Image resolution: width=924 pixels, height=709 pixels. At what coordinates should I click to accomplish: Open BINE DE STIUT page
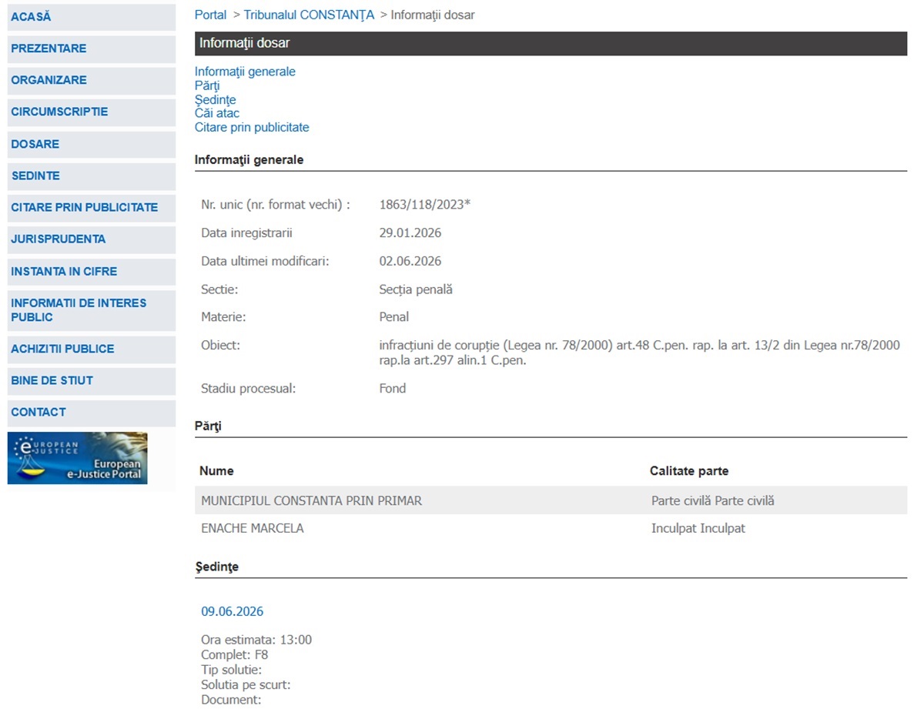click(x=92, y=380)
